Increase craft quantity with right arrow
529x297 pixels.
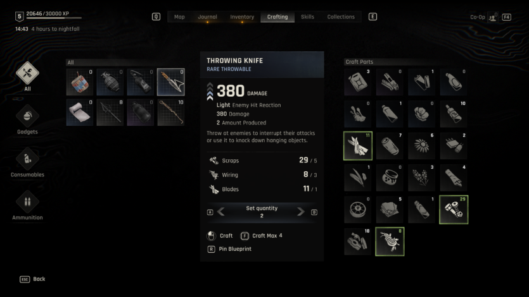click(300, 212)
